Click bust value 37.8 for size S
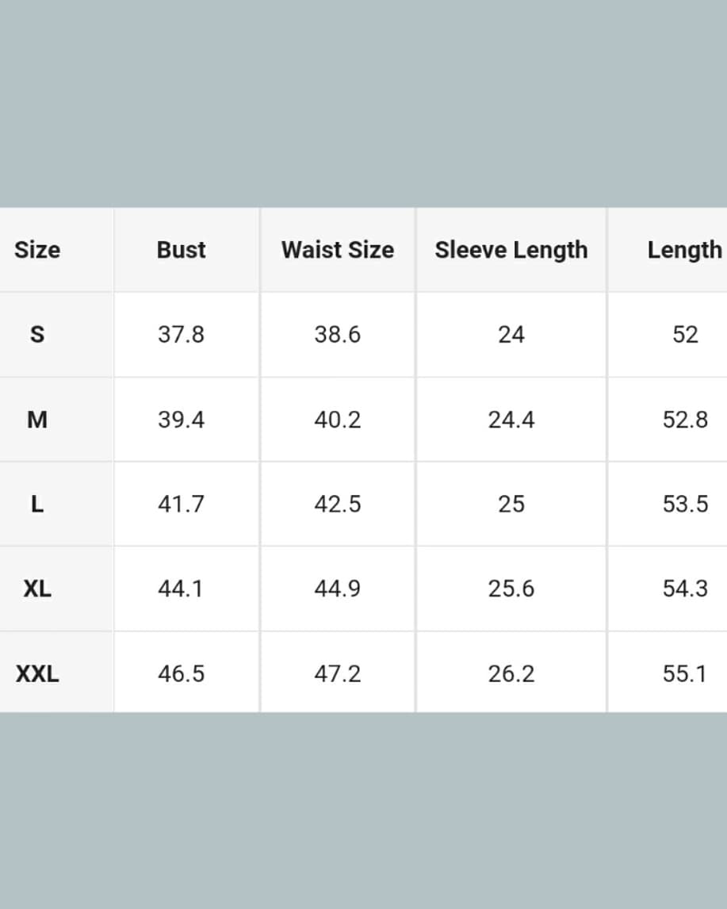Viewport: 727px width, 909px height. (x=181, y=335)
